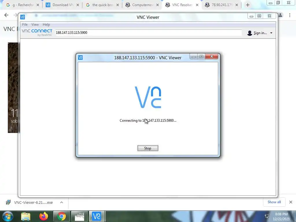Launch Firefox from the taskbar

(x=44, y=216)
